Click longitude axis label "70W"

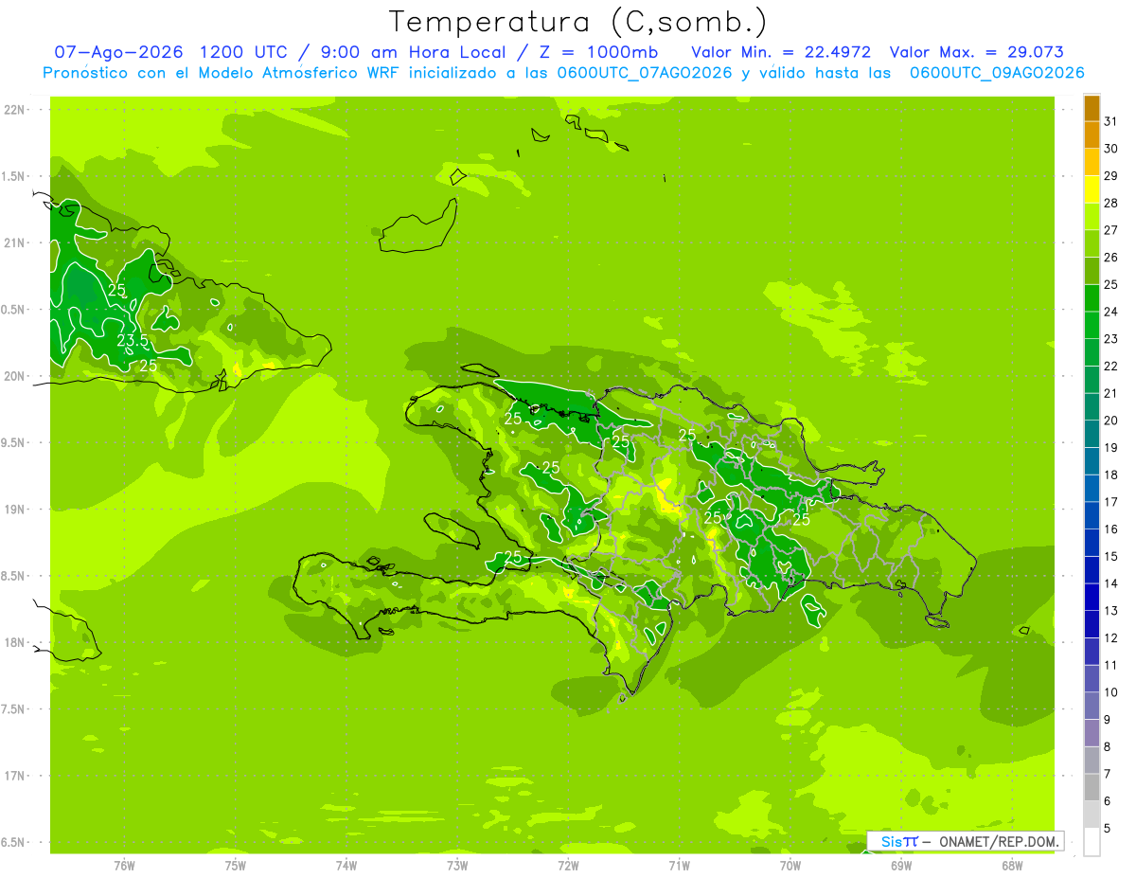790,865
